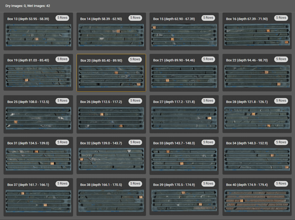Open the Box 34 core photo thumbnail
This screenshot has width=295, height=220.
[257, 159]
